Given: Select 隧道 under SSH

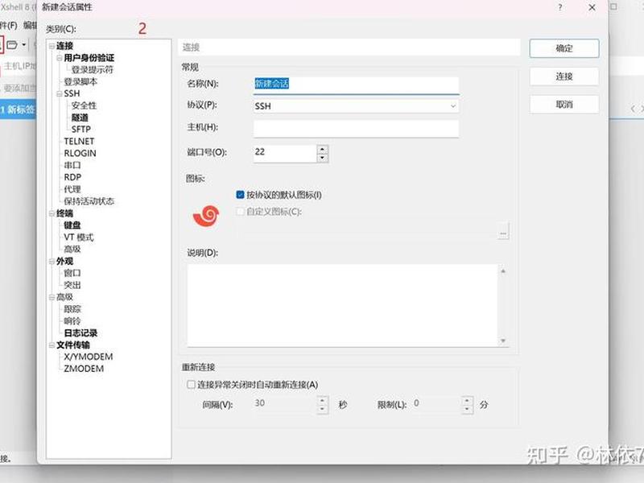Looking at the screenshot, I should (80, 118).
